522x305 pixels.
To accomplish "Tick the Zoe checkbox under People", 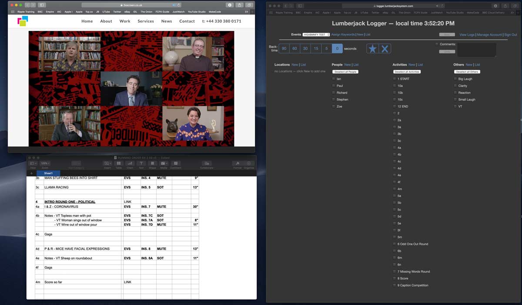I will (x=334, y=106).
